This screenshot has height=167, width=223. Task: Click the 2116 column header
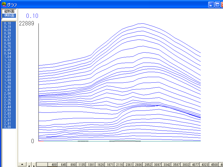[x=119, y=165]
